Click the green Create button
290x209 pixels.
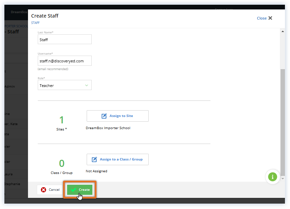pyautogui.click(x=80, y=189)
